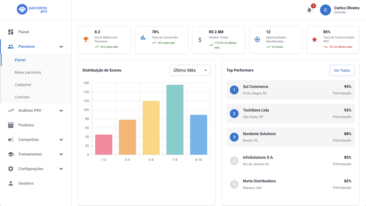Open the Cadastrar submenu item
The image size is (366, 206).
click(x=23, y=85)
